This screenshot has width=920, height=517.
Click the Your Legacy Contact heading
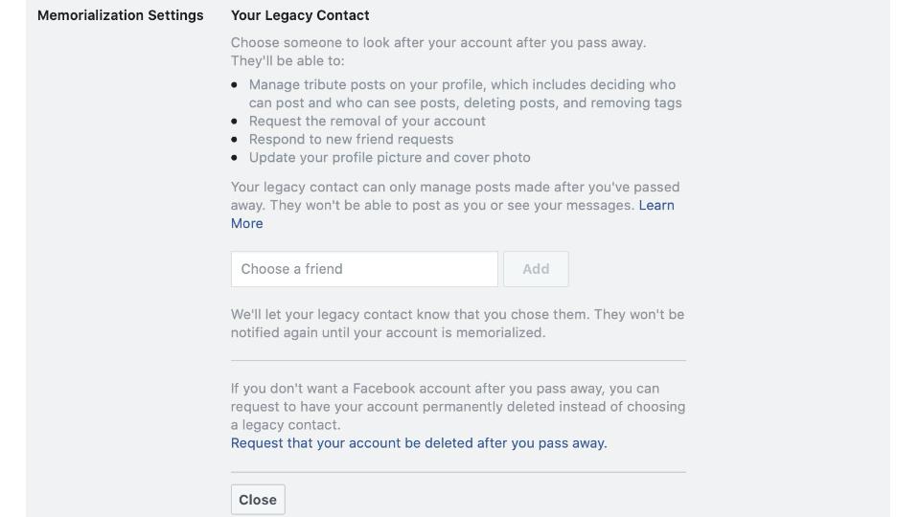tap(300, 15)
